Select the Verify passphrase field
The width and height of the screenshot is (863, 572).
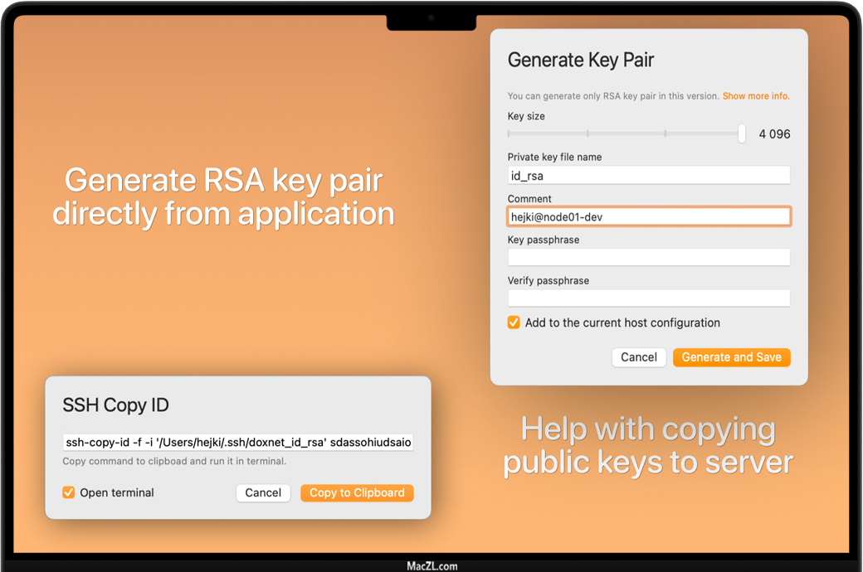648,298
